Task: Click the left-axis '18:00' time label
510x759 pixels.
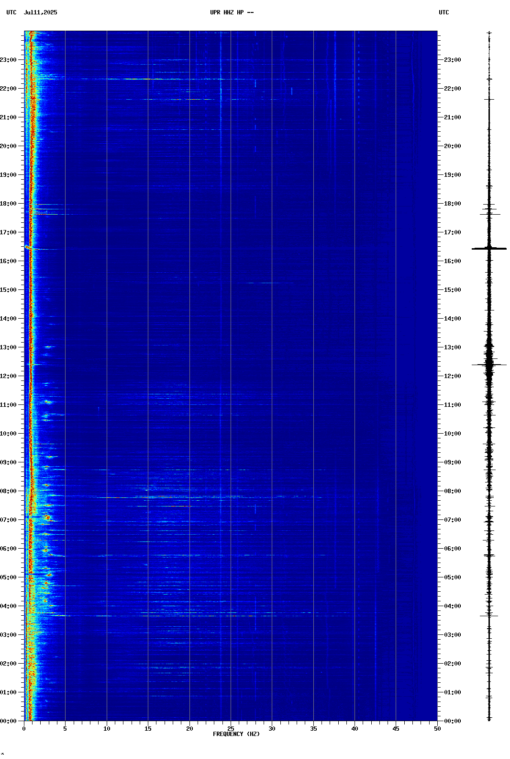Action: (x=8, y=204)
